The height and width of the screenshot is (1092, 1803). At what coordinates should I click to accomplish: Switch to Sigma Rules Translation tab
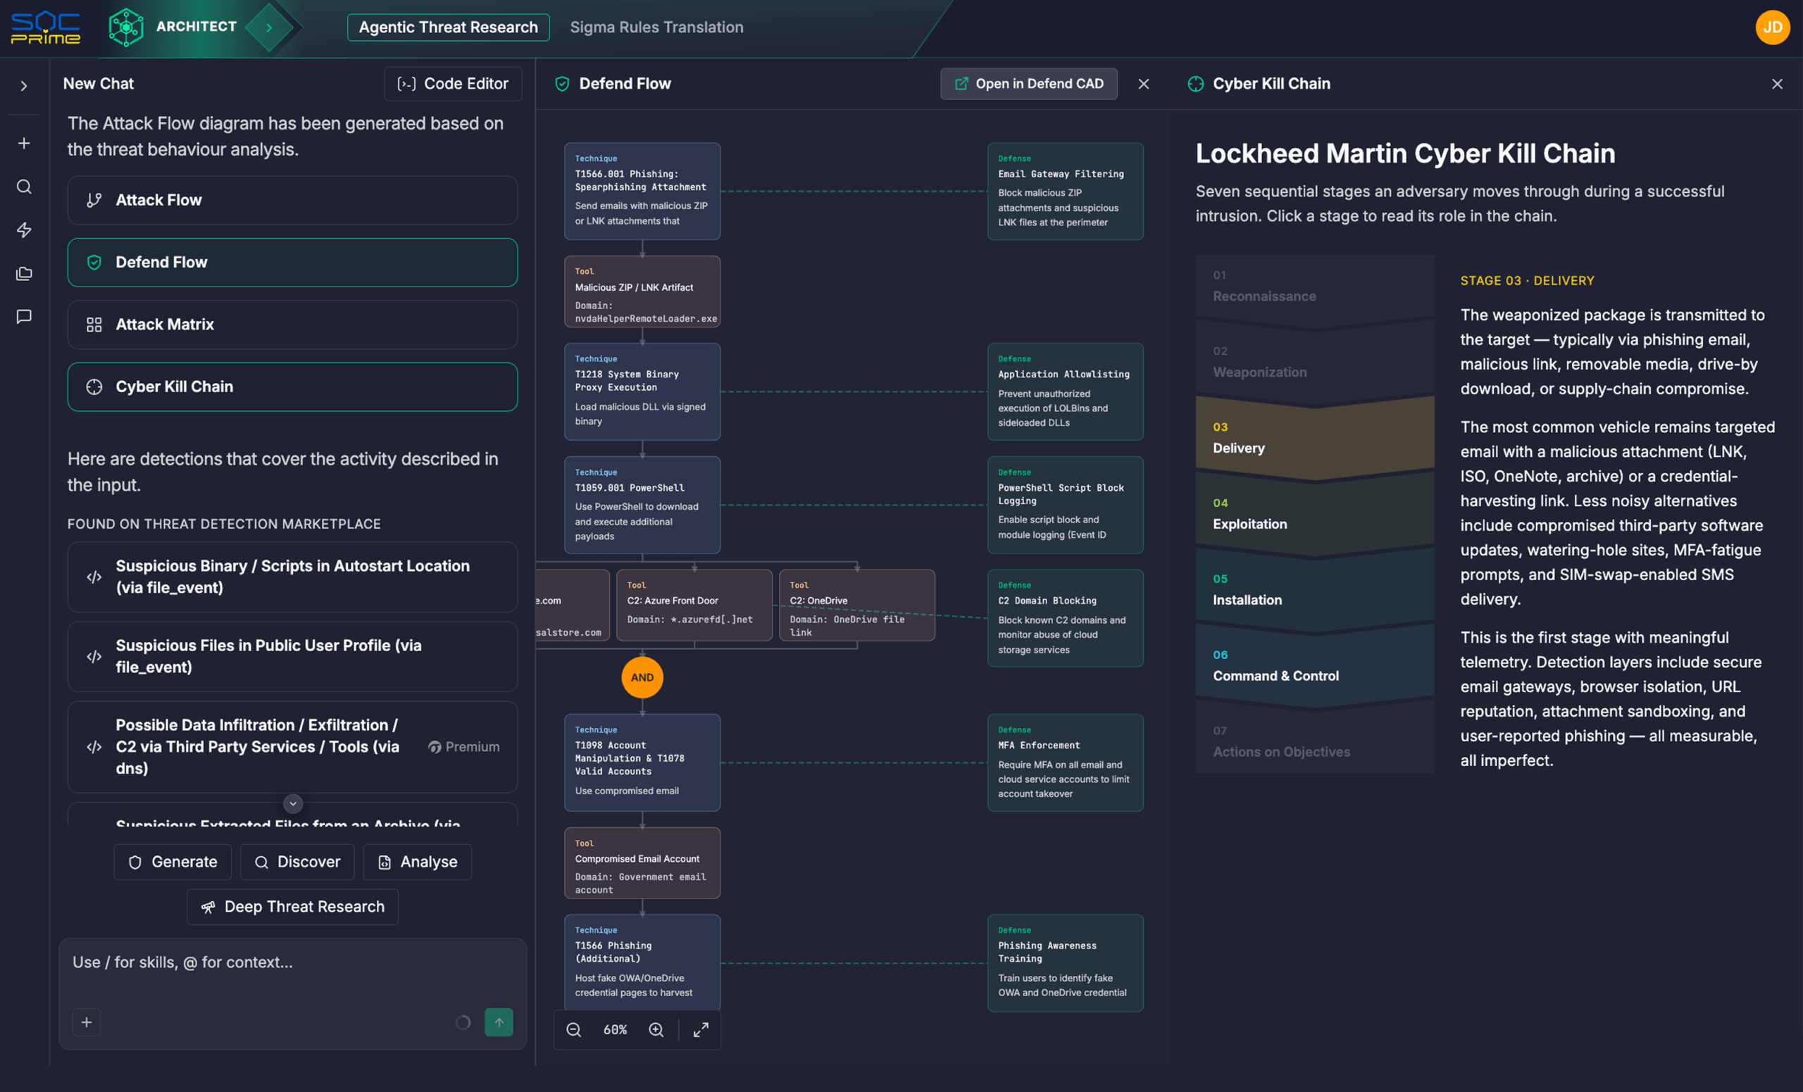pos(656,27)
